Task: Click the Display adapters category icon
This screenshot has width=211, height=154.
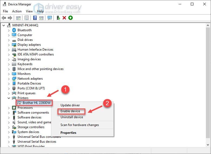Action: [14, 45]
